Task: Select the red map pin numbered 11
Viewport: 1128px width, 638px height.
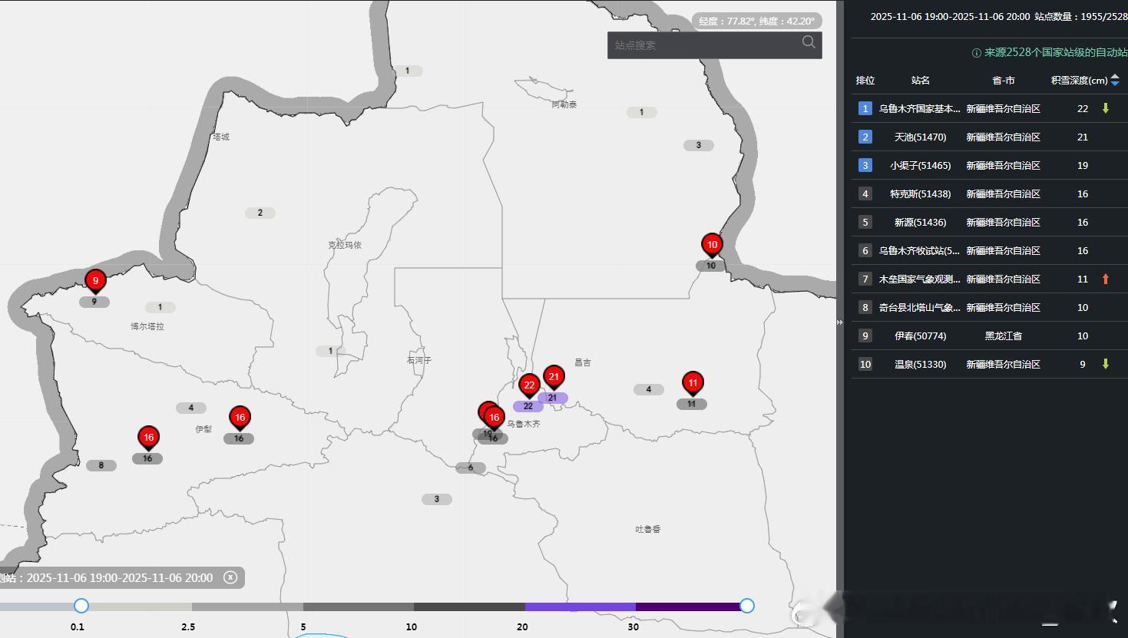Action: pyautogui.click(x=693, y=384)
